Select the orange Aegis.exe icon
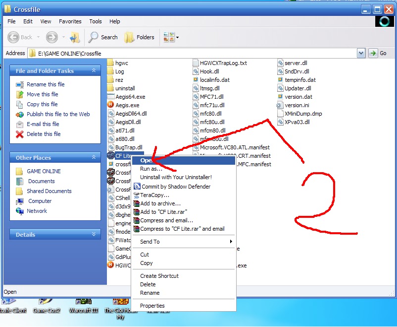This screenshot has width=397, height=327. point(111,105)
